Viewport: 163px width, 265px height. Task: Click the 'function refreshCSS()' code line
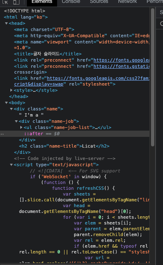(x=83, y=188)
